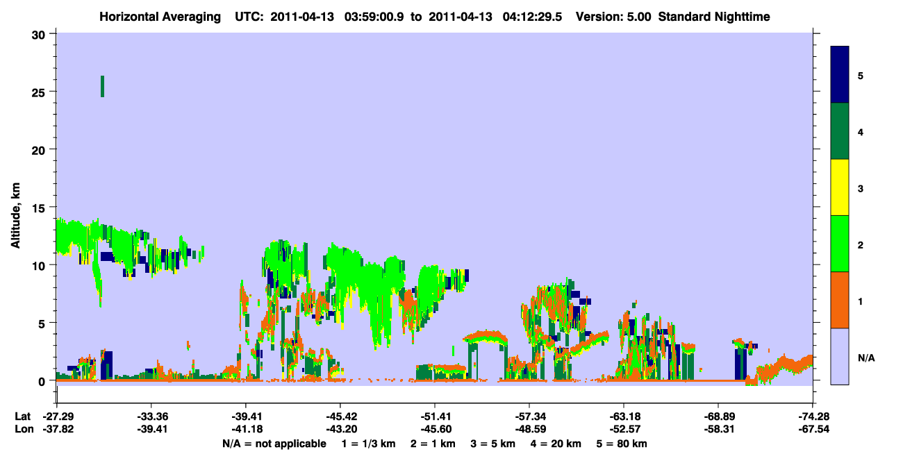Click the lavender N/A colorbar segment
Image resolution: width=903 pixels, height=463 pixels.
(x=840, y=356)
